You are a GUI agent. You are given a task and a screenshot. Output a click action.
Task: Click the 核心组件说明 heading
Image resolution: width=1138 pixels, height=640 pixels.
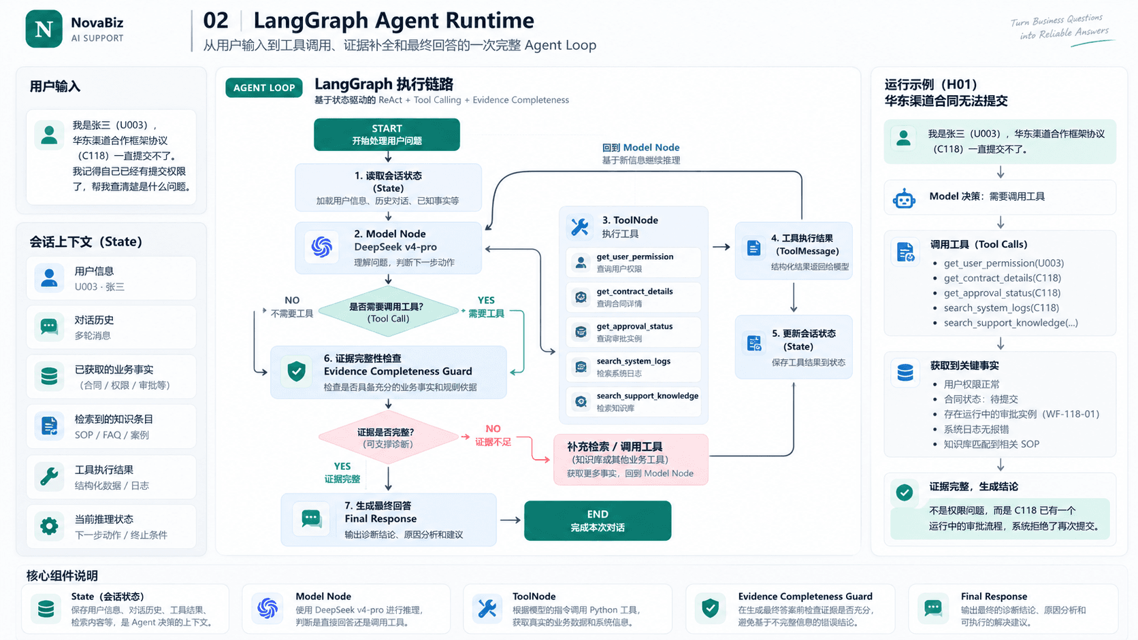62,575
